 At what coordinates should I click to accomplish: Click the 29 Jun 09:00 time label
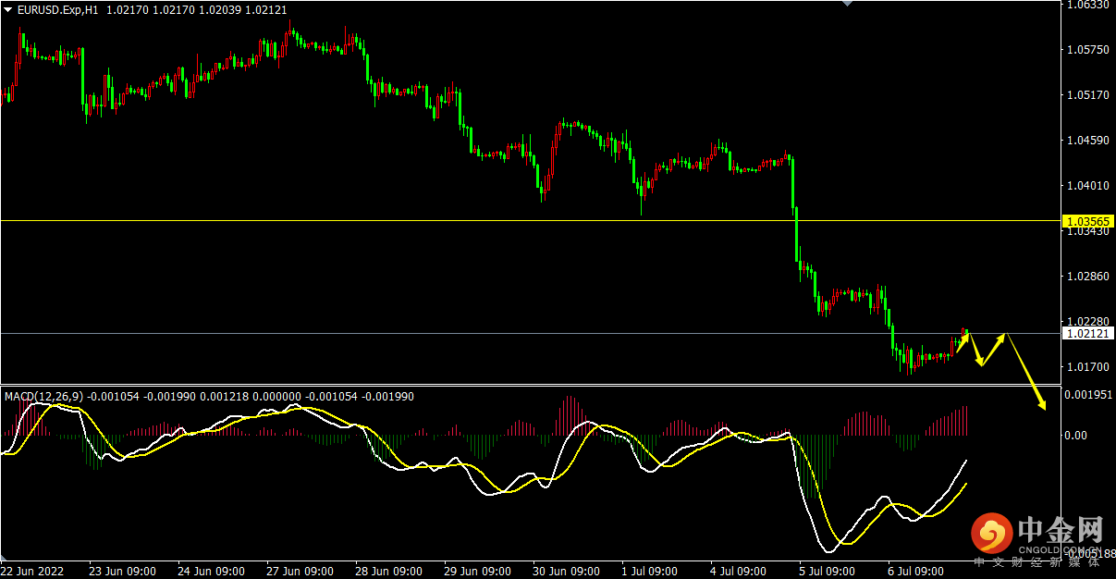pyautogui.click(x=477, y=571)
